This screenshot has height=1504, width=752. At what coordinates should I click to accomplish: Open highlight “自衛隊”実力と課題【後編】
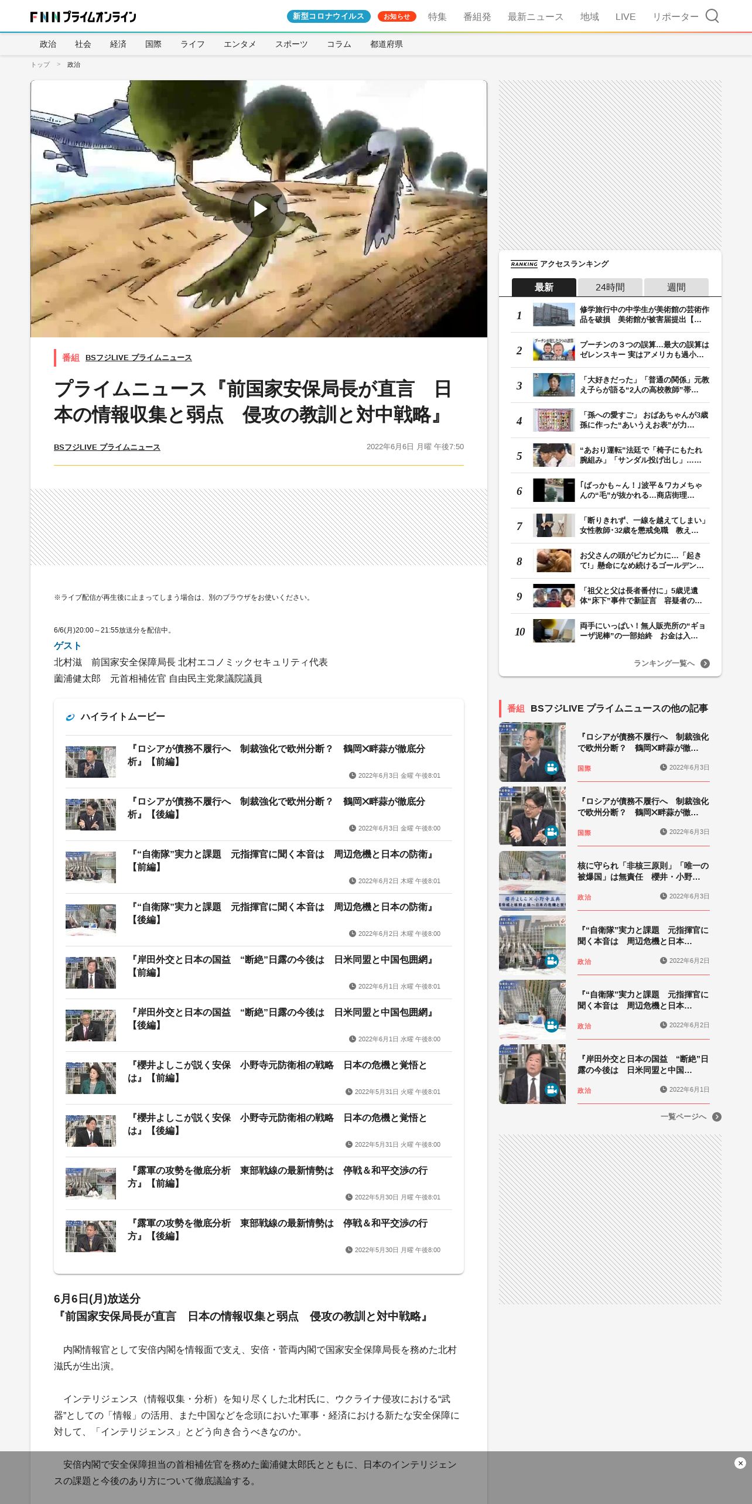pyautogui.click(x=259, y=920)
